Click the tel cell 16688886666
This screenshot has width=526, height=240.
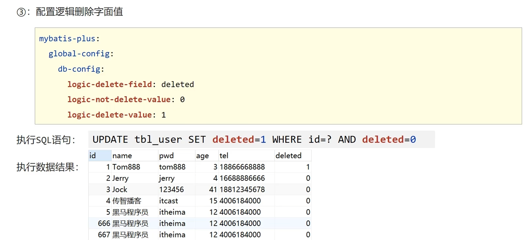[247, 178]
